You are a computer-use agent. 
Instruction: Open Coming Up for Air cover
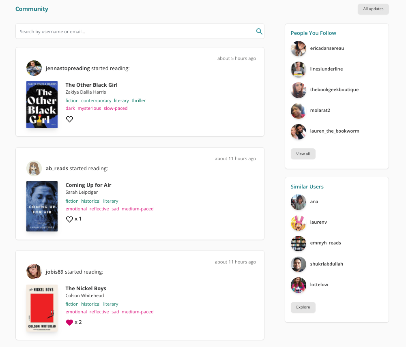[x=42, y=206]
